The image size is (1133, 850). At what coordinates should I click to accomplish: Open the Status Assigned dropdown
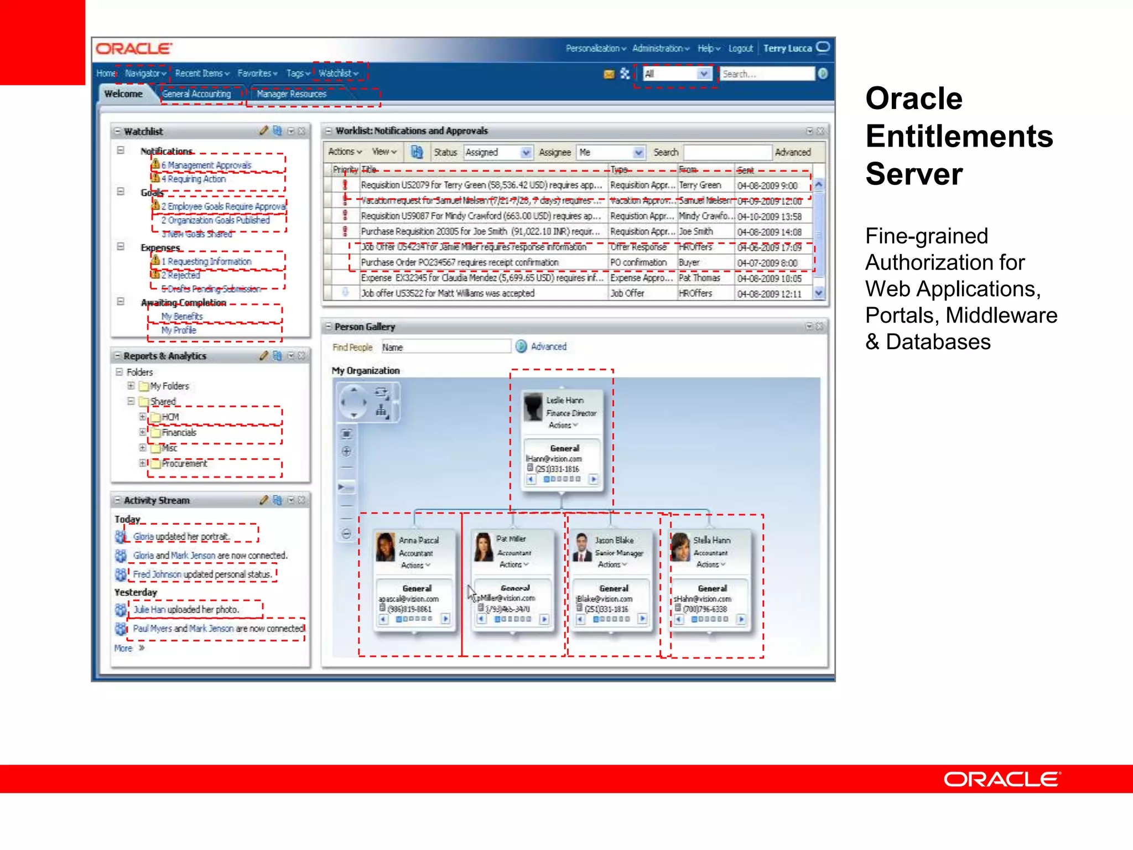(x=526, y=152)
